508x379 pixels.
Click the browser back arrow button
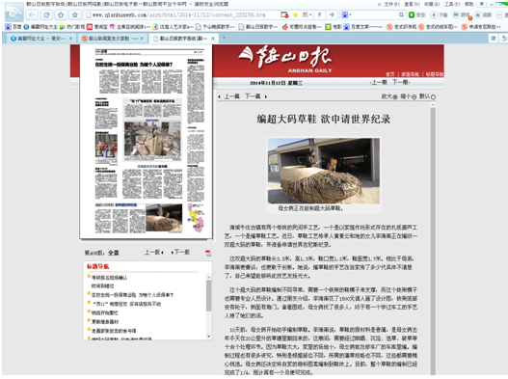tap(32, 14)
